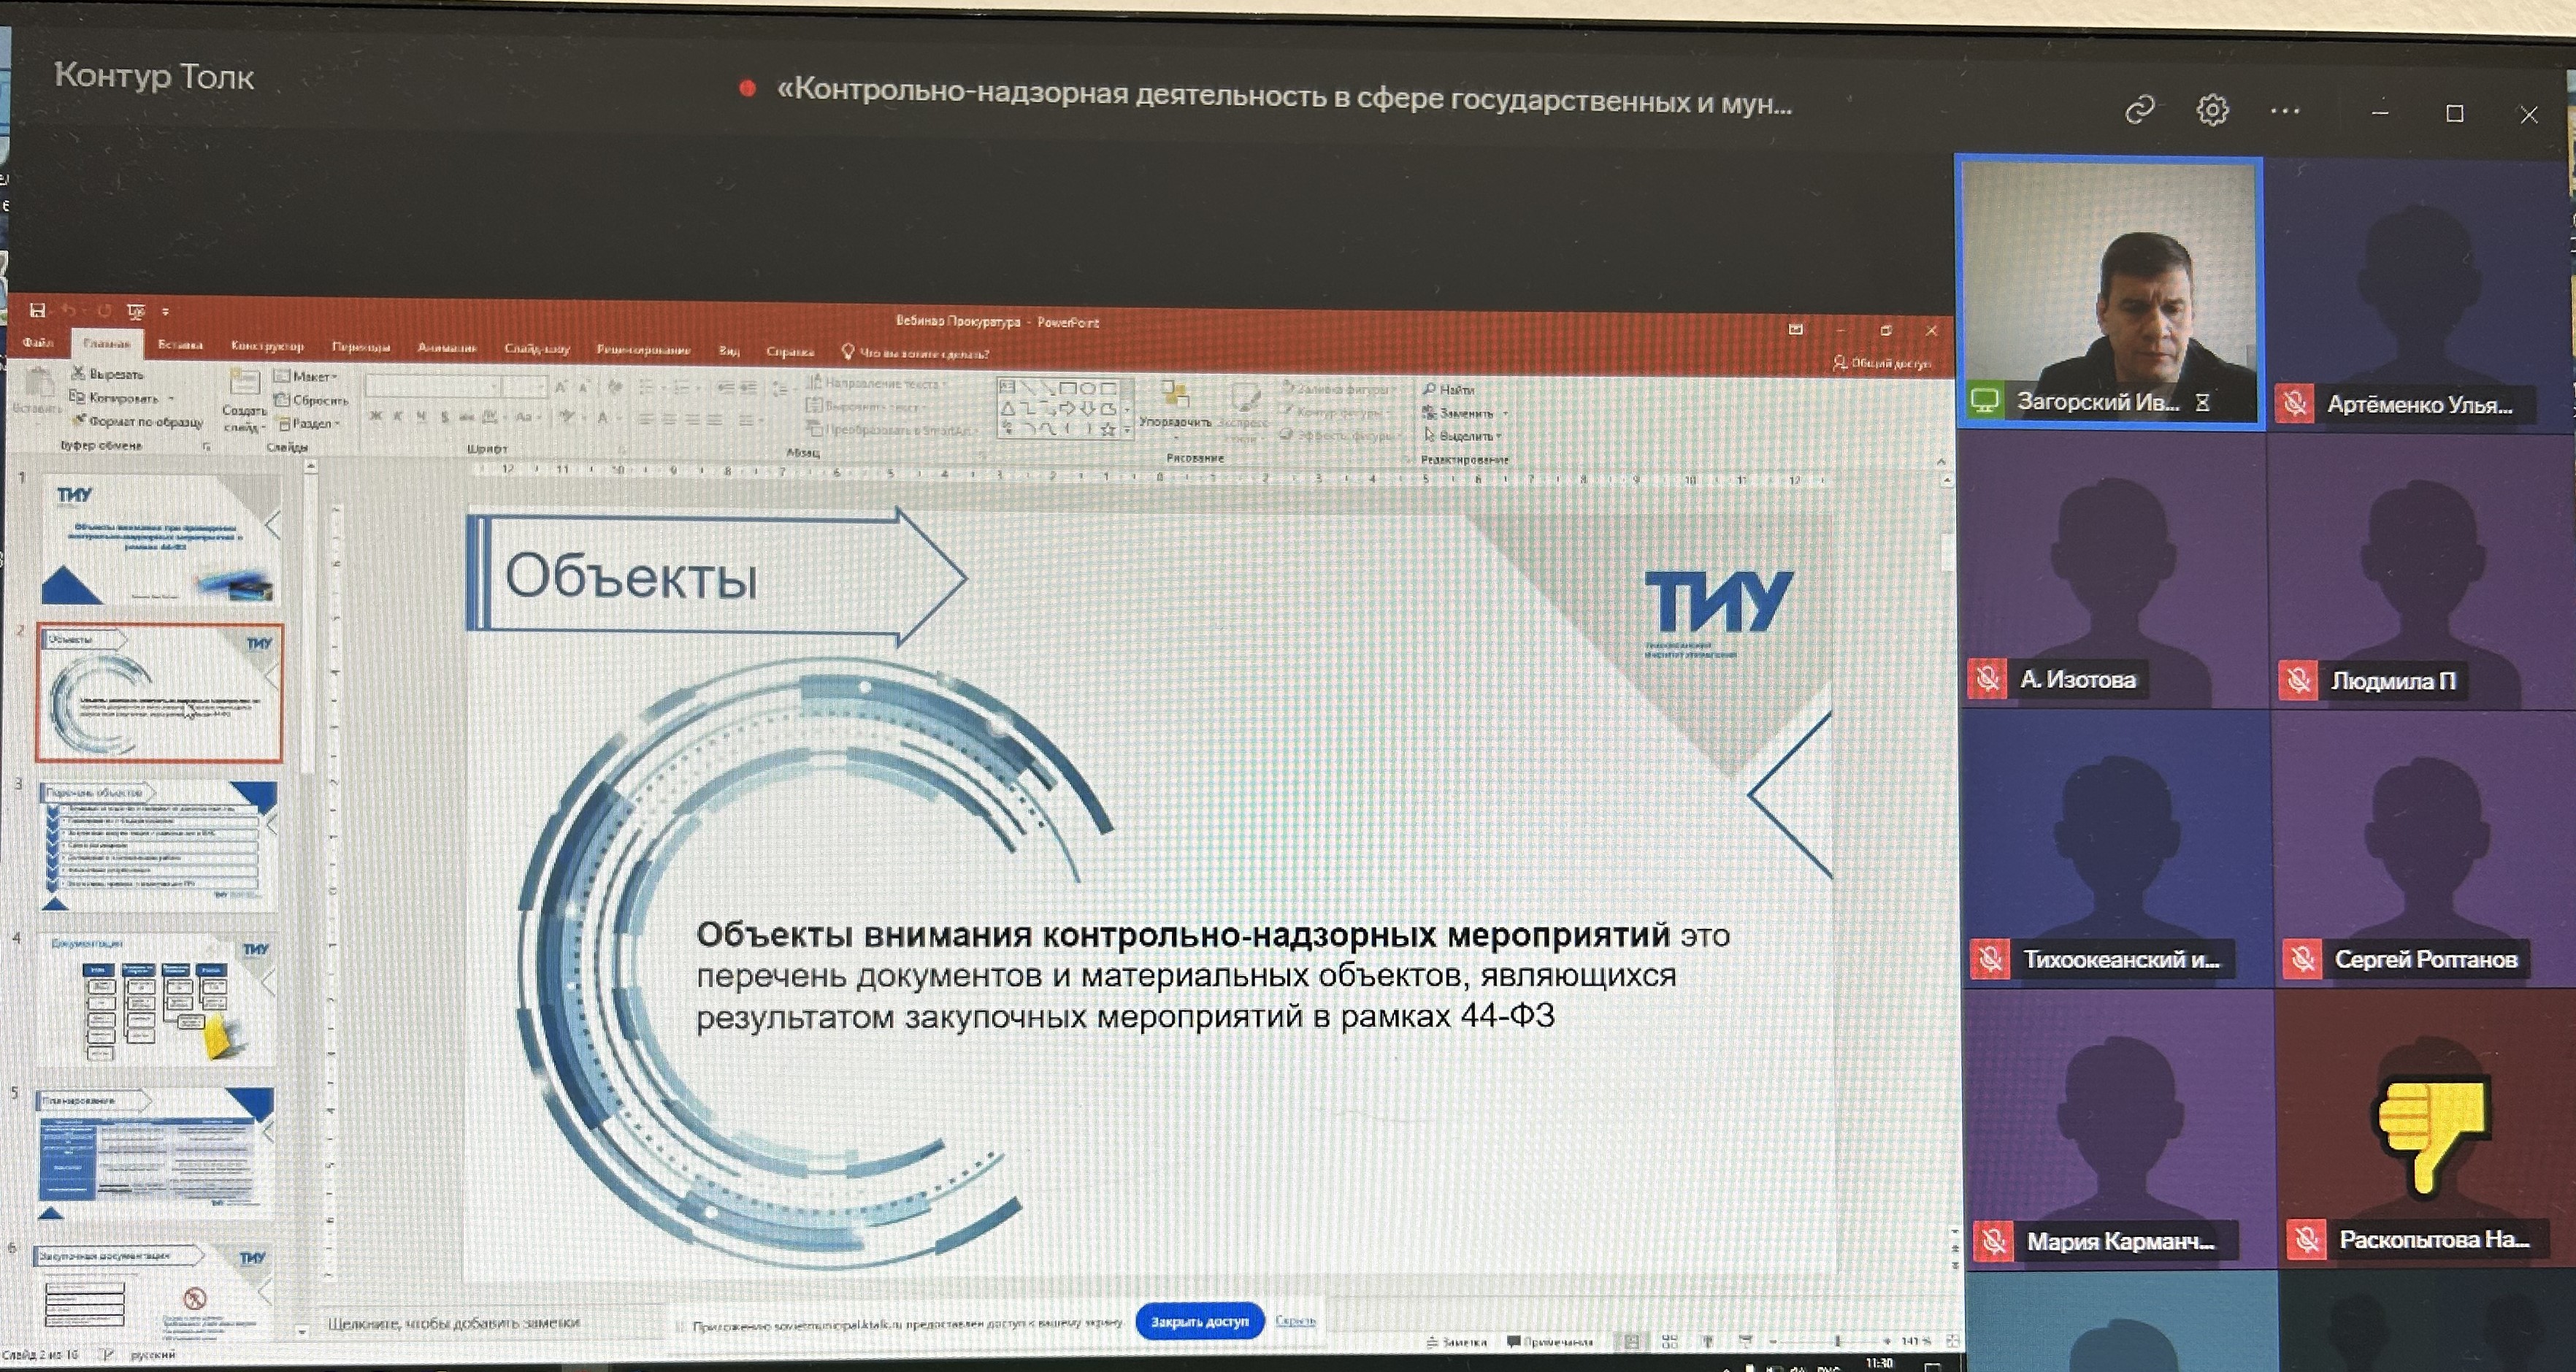Screen dimensions: 2576x1372
Task: Expand shapes gallery more arrow
Action: (1128, 429)
